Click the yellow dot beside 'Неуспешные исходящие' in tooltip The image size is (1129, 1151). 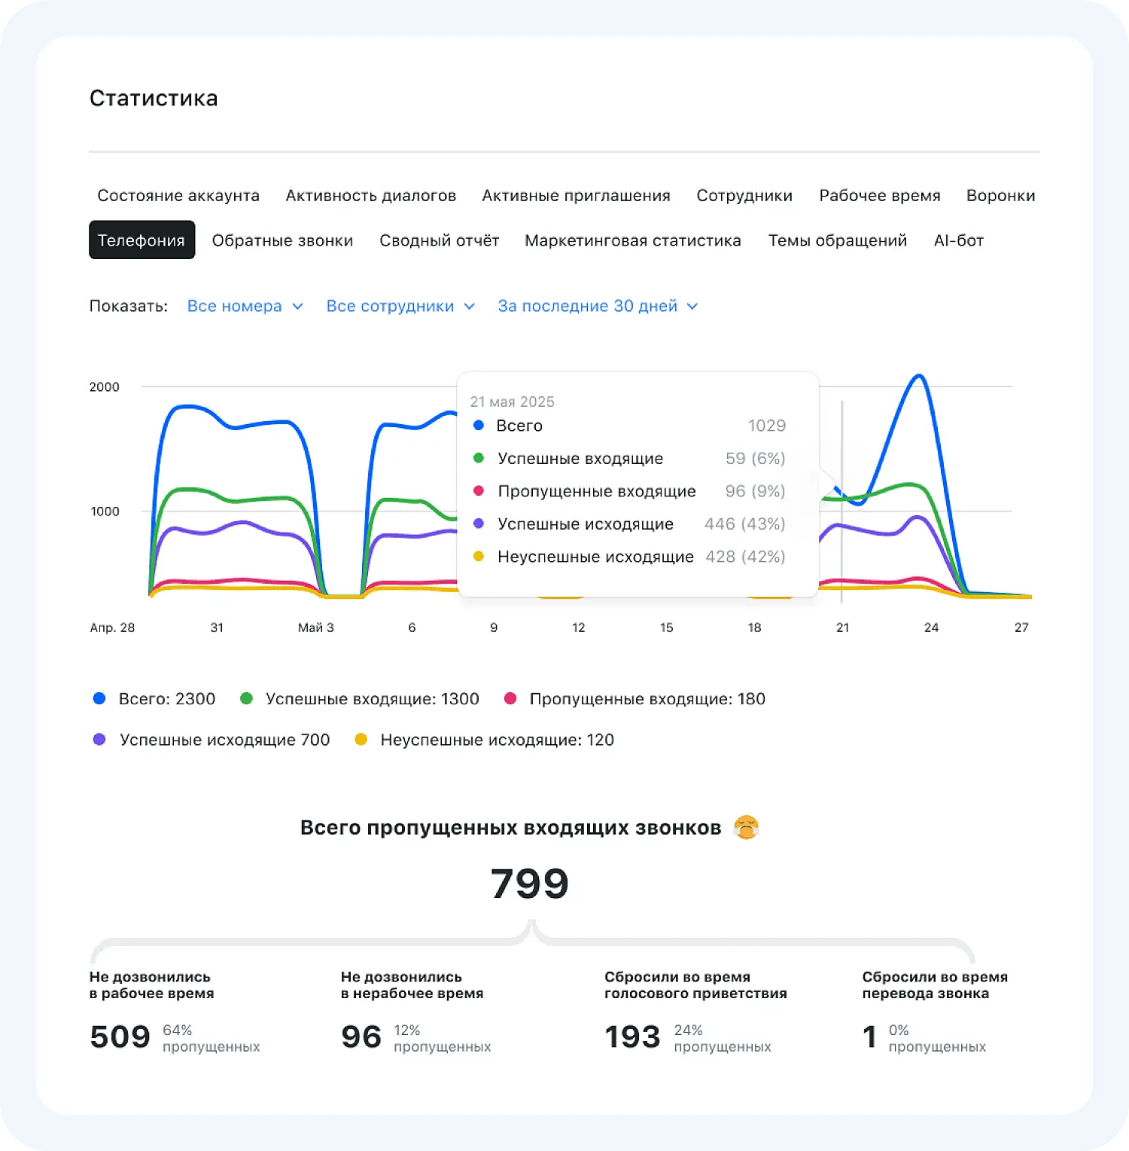[x=477, y=557]
